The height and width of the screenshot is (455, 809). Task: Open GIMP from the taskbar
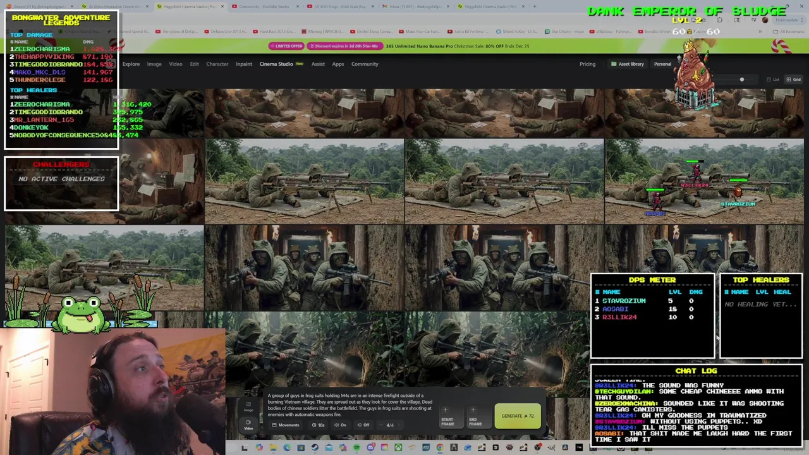click(551, 447)
